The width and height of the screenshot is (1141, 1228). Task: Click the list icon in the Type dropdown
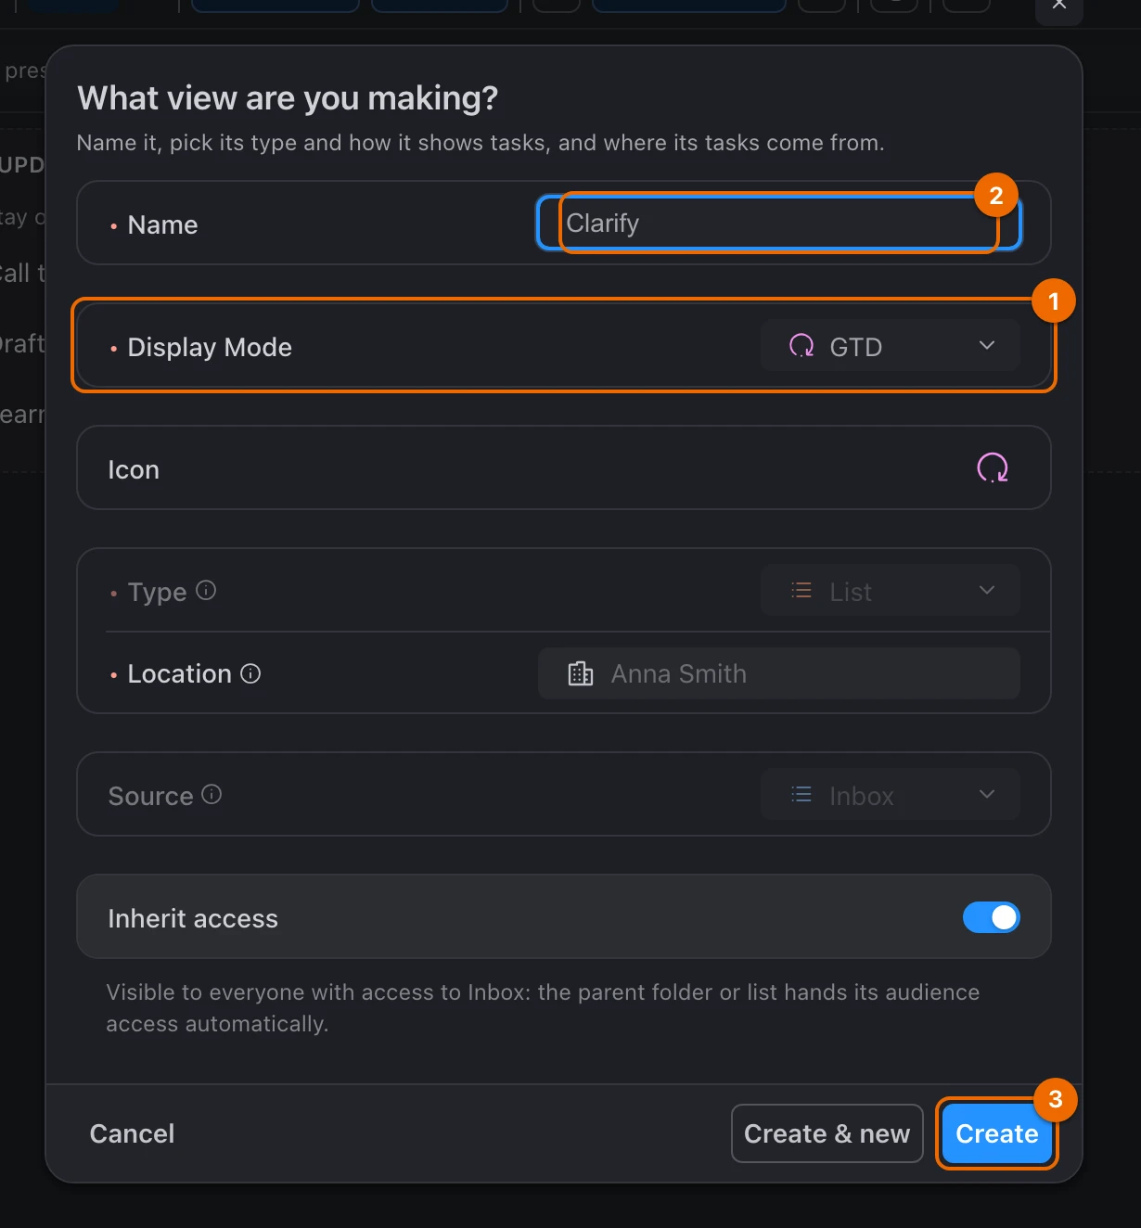click(801, 591)
